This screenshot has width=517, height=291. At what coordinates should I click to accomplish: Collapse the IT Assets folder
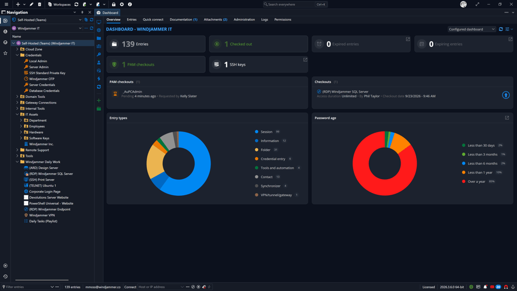[17, 114]
